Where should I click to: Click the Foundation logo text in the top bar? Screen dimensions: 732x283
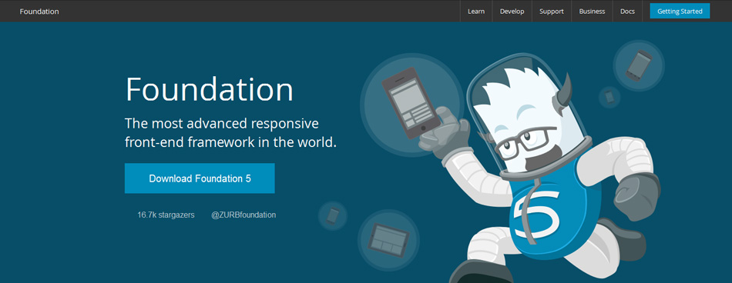tap(39, 12)
